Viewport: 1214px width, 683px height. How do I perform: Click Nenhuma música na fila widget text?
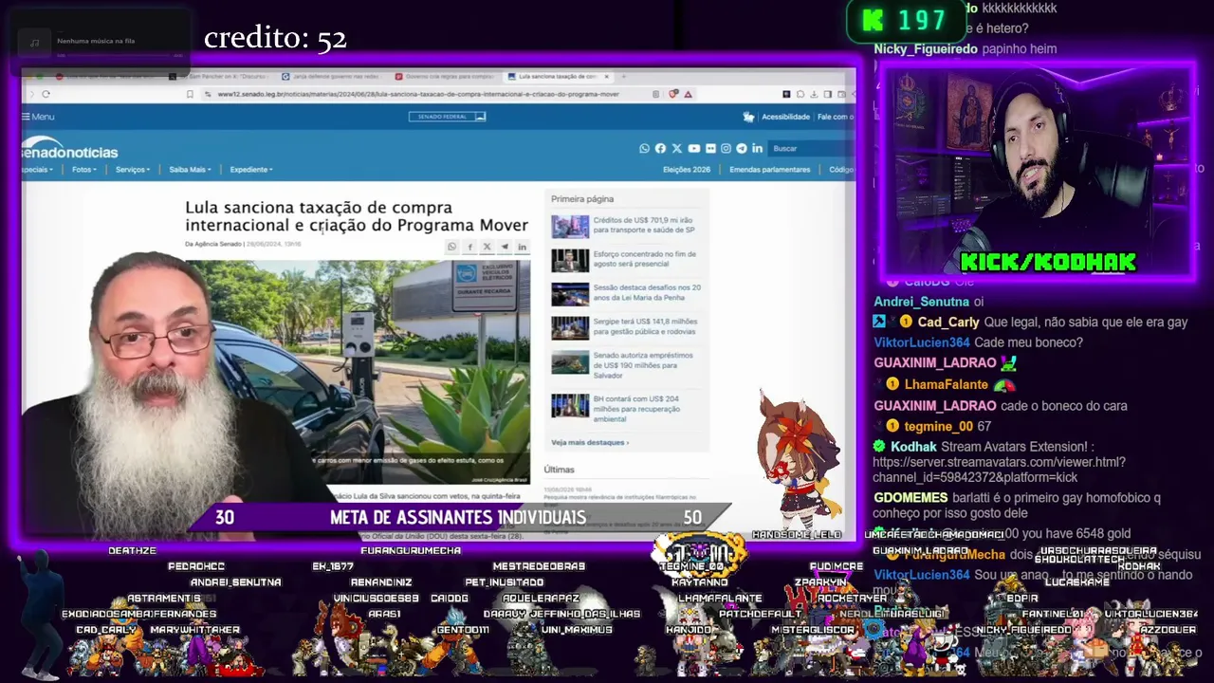coord(96,42)
